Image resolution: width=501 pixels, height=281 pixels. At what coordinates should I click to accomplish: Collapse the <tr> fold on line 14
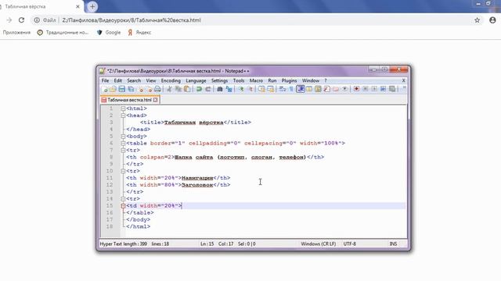[x=123, y=199]
